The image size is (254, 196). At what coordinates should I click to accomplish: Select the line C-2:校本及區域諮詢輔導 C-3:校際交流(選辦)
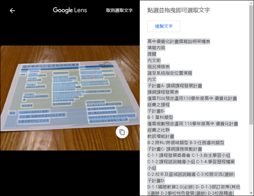click(191, 174)
